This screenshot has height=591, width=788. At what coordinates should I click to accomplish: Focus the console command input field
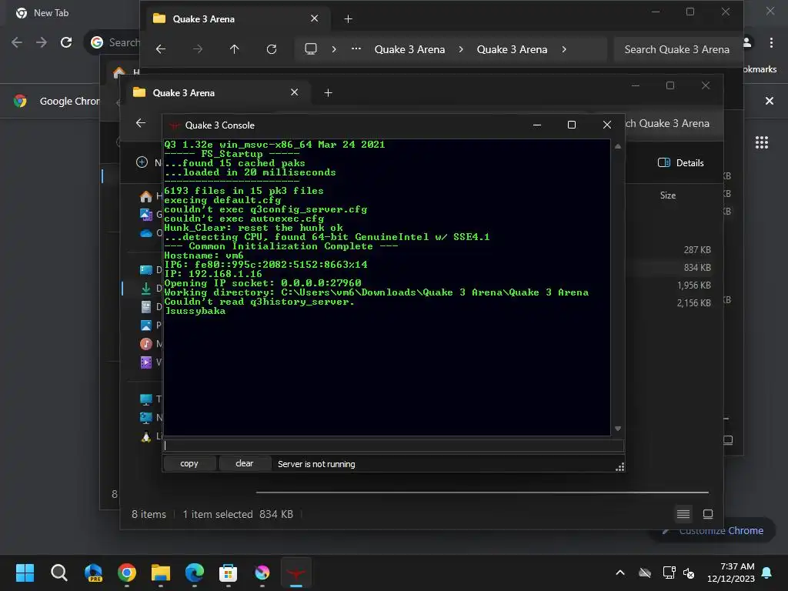coord(393,446)
